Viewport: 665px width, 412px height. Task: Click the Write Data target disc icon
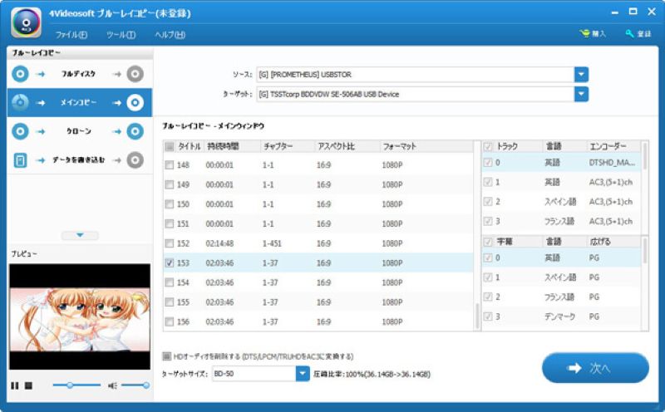tap(135, 160)
